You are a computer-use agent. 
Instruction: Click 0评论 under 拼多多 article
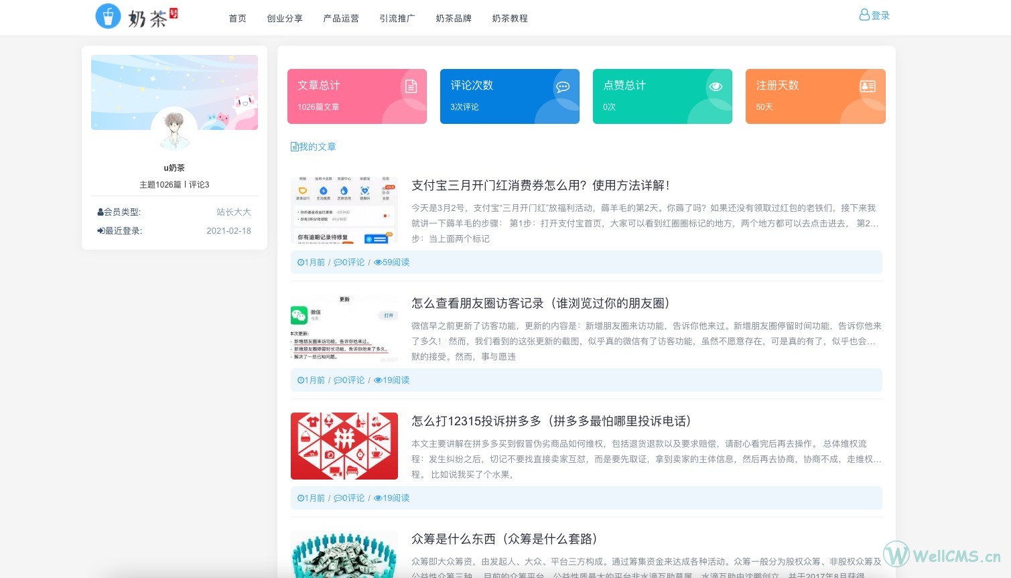point(354,498)
